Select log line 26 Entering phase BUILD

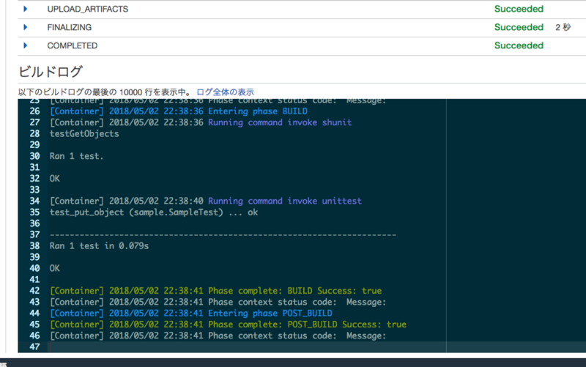(x=179, y=111)
